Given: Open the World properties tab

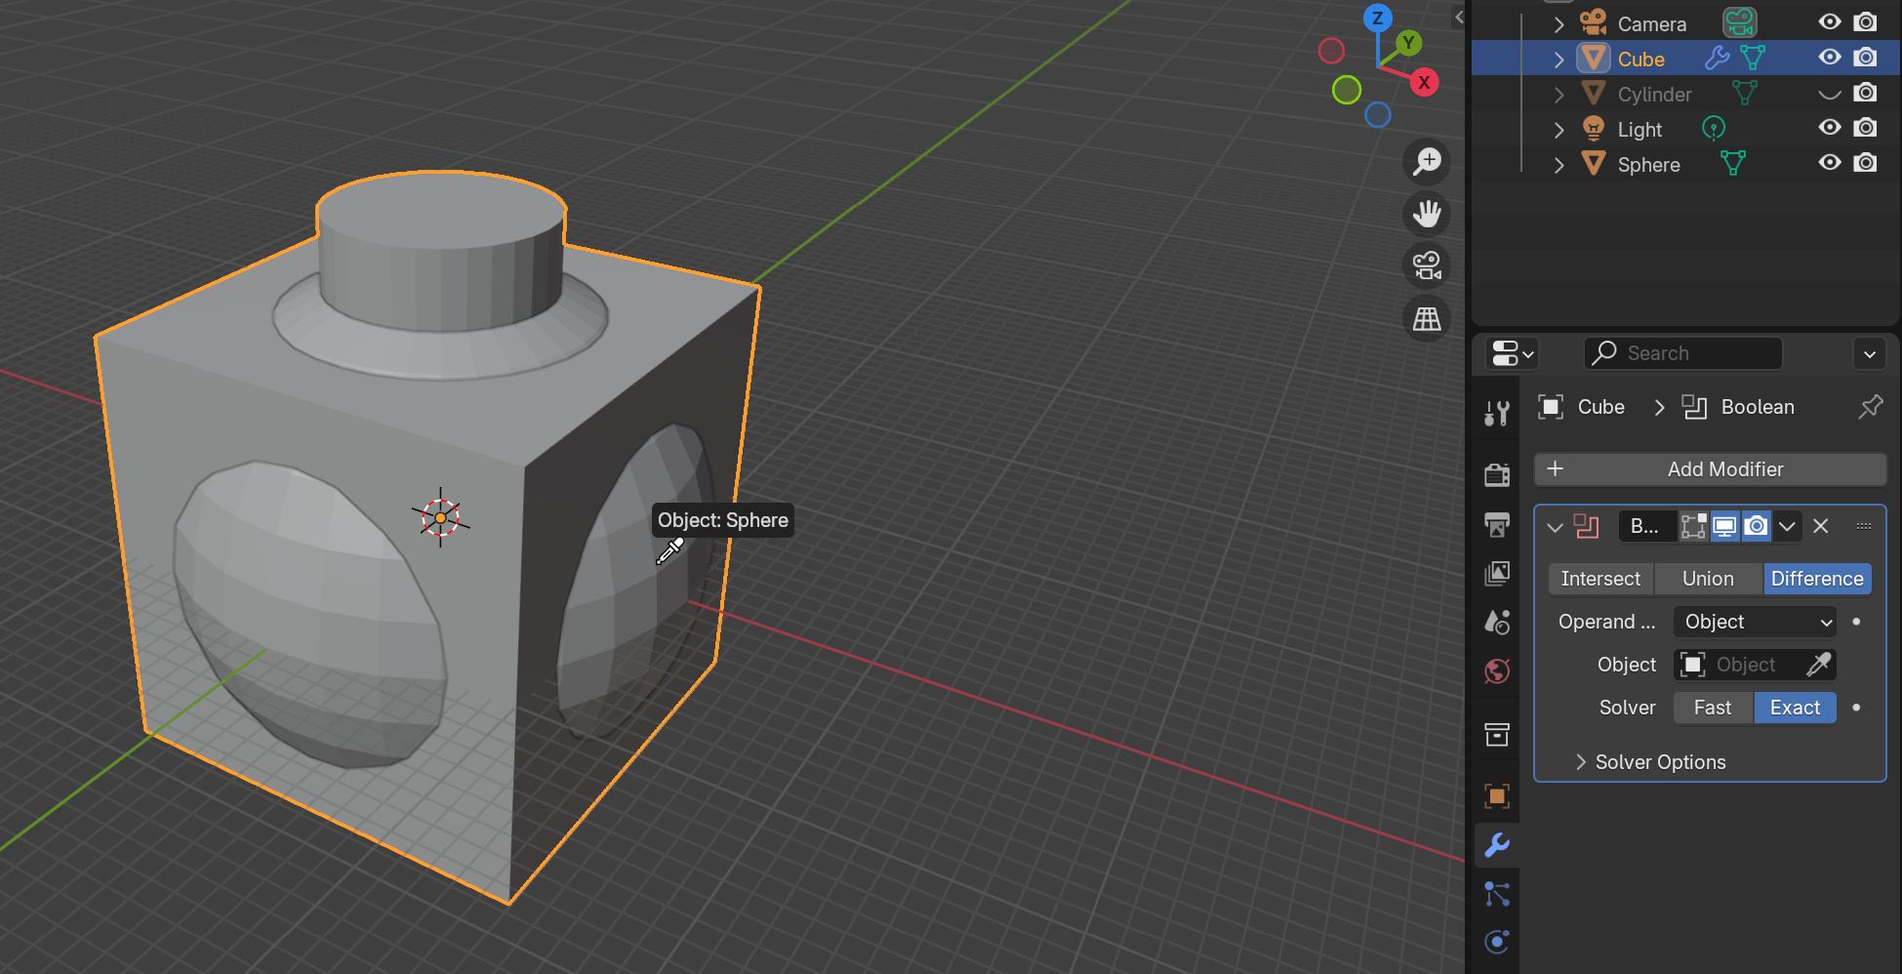Looking at the screenshot, I should pos(1496,670).
